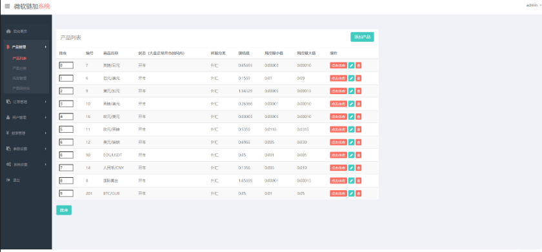
Task: Edit product number 11 via pencil icon
Action: [x=351, y=130]
